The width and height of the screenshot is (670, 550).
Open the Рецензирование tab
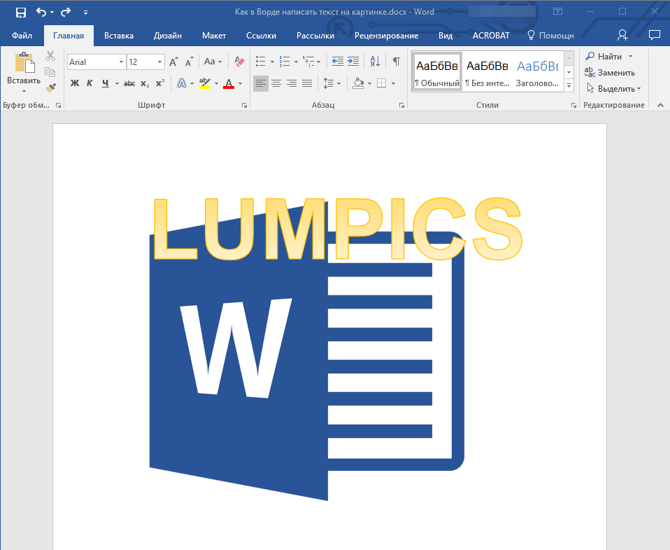(x=386, y=35)
